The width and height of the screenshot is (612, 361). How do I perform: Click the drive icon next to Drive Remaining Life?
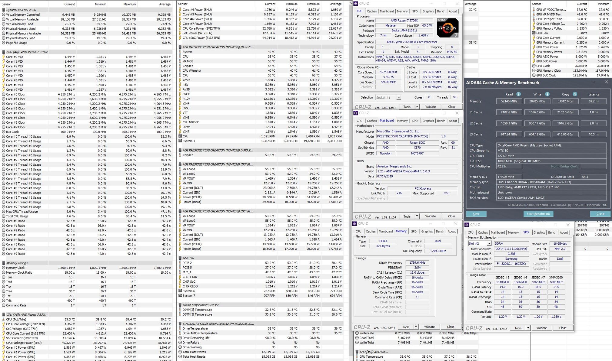coord(180,338)
